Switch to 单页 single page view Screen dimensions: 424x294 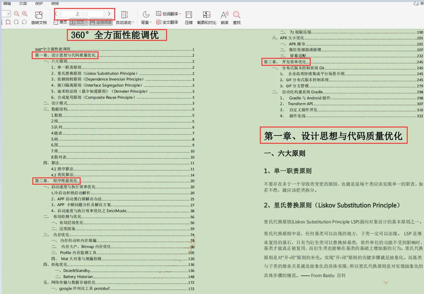tap(63, 22)
